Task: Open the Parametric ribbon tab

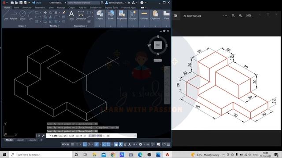Action: (40, 7)
